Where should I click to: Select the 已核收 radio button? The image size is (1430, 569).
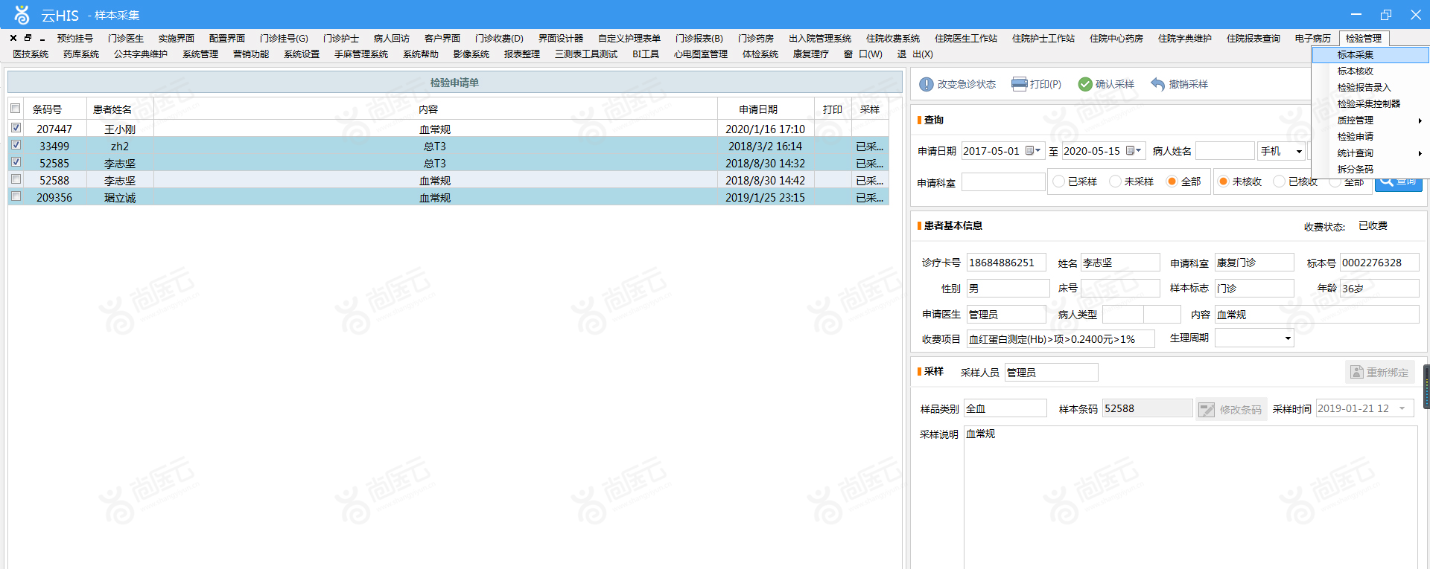(x=1279, y=181)
